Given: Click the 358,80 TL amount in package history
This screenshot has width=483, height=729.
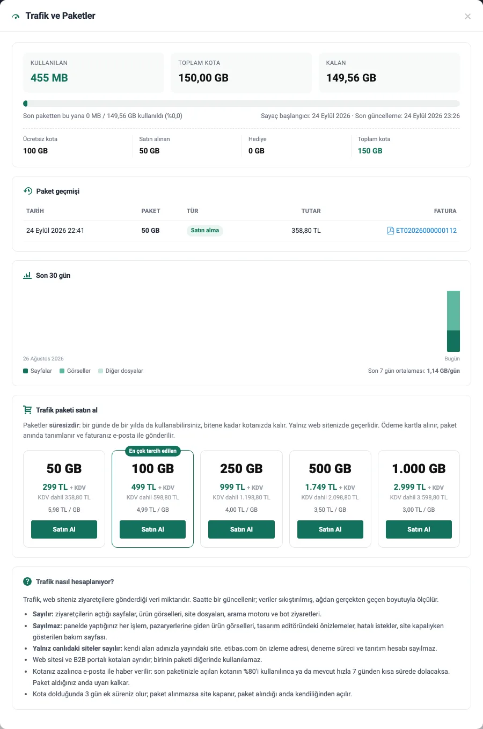Looking at the screenshot, I should click(306, 231).
